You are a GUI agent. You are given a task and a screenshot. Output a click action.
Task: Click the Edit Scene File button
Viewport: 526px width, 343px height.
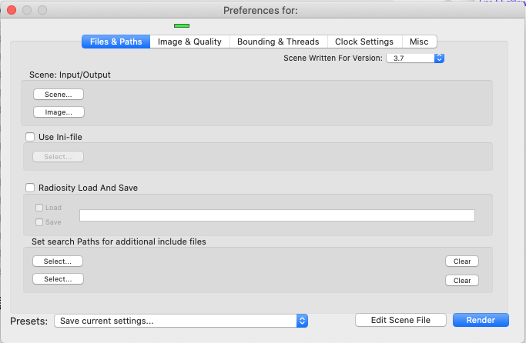coord(400,320)
